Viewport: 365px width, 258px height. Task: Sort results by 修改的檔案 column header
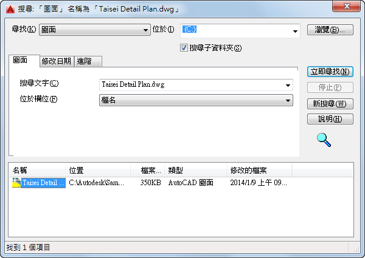pyautogui.click(x=259, y=170)
